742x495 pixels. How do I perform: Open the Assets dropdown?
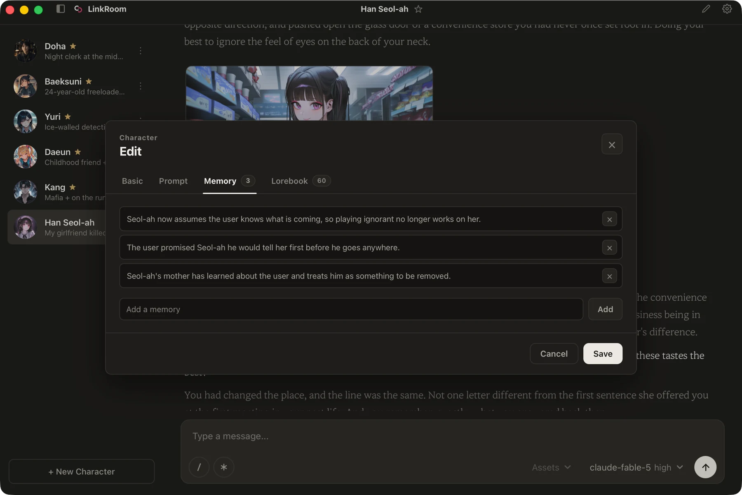551,467
